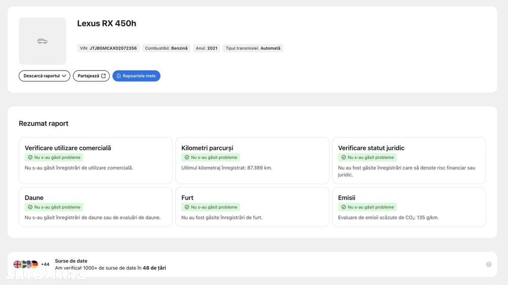Select the VIN JTJBGMCAX02072356 tag
The width and height of the screenshot is (508, 285).
click(x=108, y=48)
